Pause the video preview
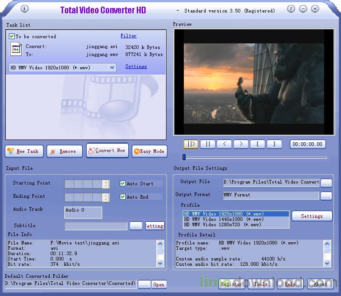This screenshot has width=341, height=296. tap(207, 144)
